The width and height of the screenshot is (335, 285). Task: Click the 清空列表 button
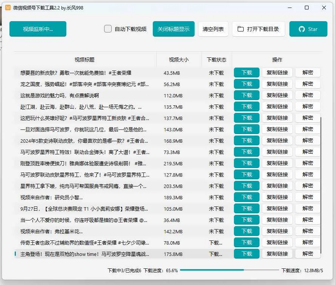coord(213,29)
